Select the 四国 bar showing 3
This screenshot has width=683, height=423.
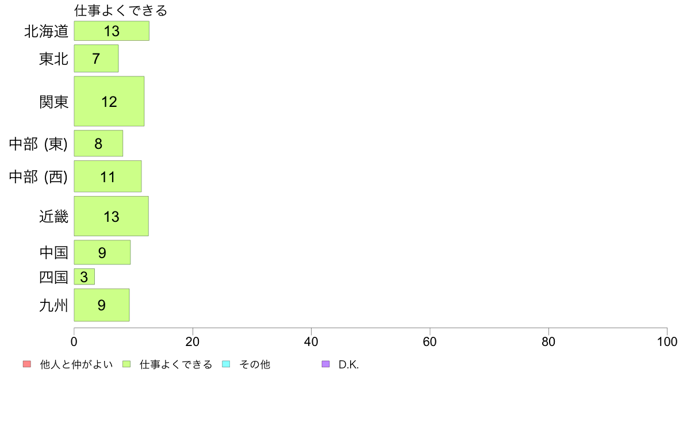[x=84, y=276]
